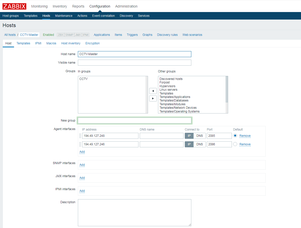
Task: Click the SNMP availability indicator
Action: pyautogui.click(x=69, y=35)
